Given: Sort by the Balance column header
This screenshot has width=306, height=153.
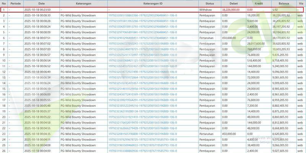Looking at the screenshot, I should click(283, 3).
